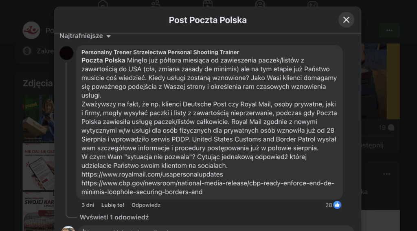Open Personalny Trener Strzelectwa profile name
The width and height of the screenshot is (417, 231).
[160, 52]
